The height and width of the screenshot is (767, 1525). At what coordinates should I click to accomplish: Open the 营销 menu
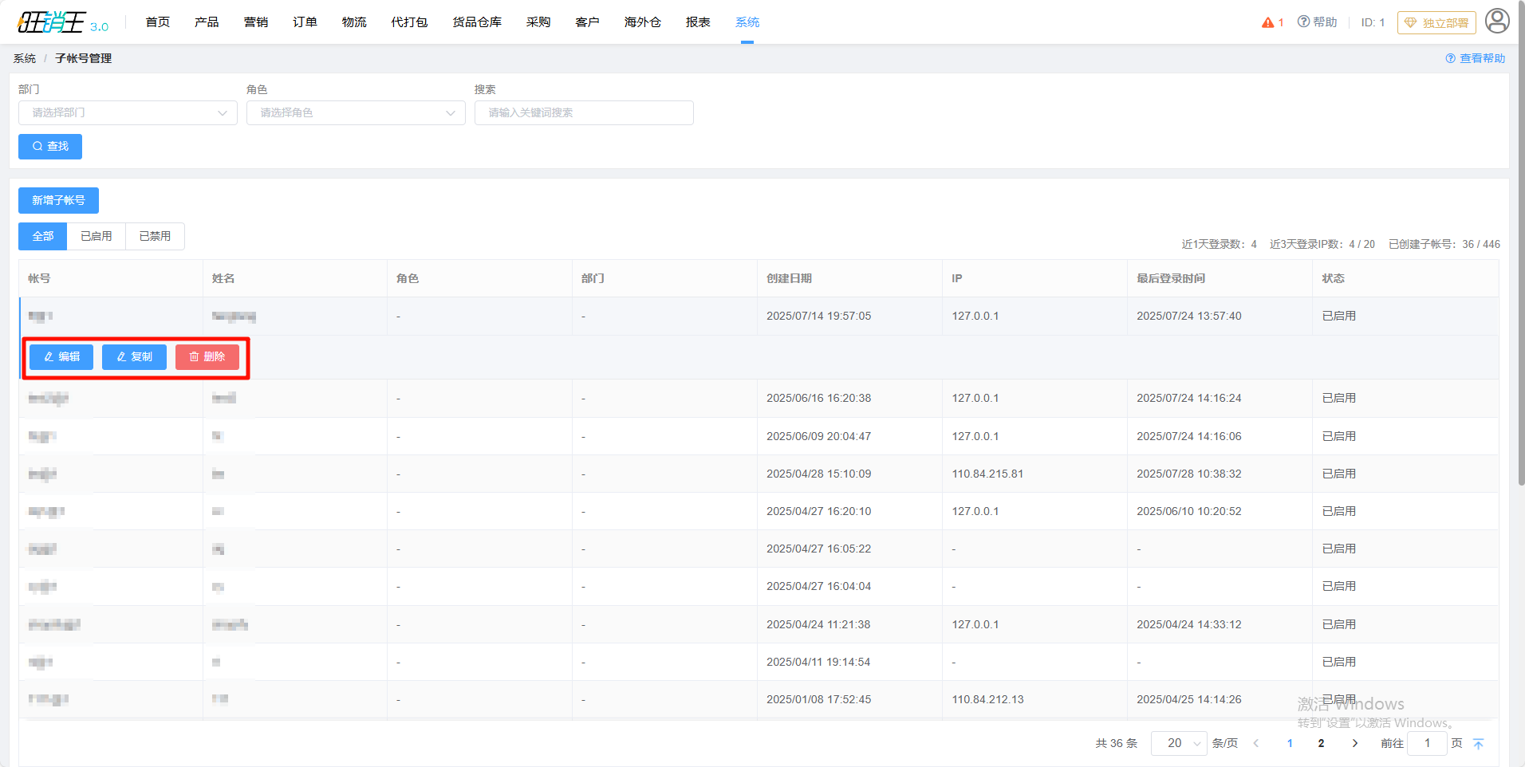(x=256, y=22)
